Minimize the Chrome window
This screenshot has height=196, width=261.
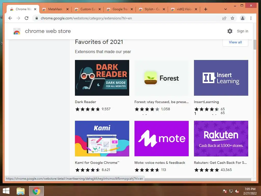point(235,6)
